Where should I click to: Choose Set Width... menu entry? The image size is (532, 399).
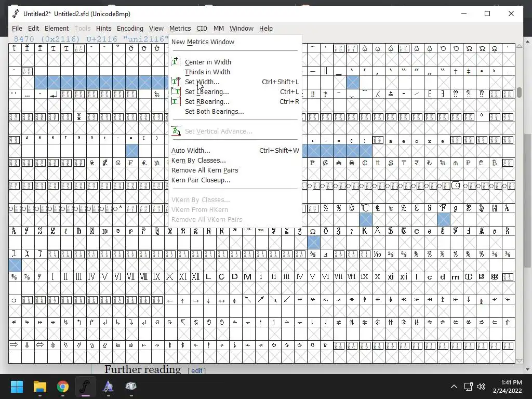point(234,82)
